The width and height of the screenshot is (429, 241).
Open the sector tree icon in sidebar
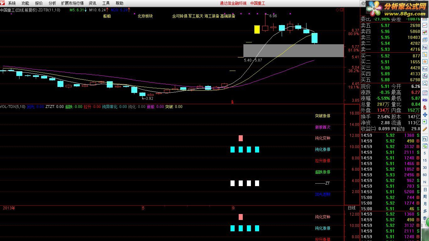[425, 54]
